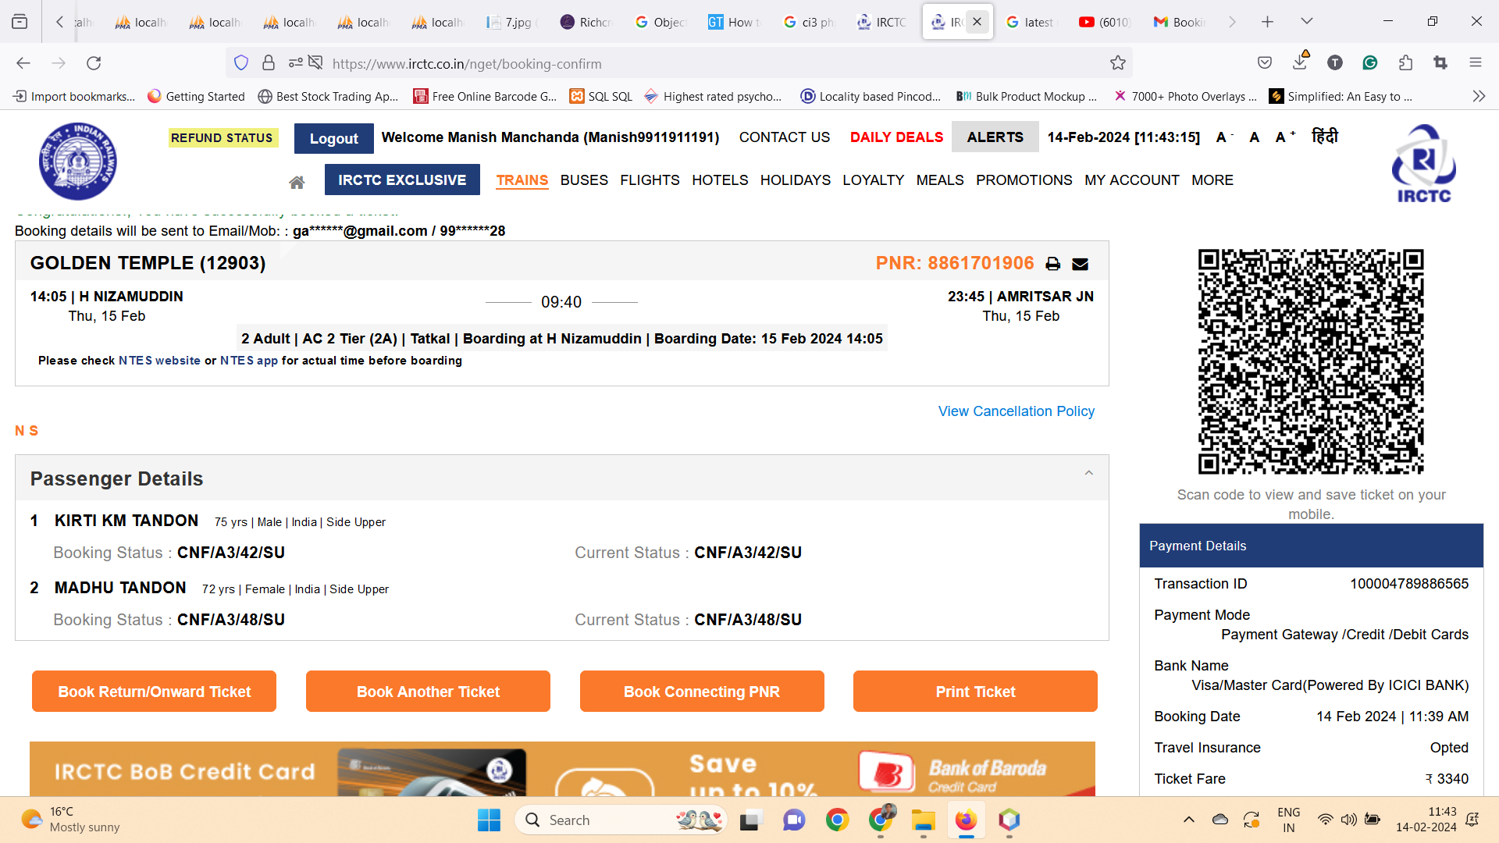Viewport: 1499px width, 843px height.
Task: Switch site language to Hindi
Action: (x=1325, y=137)
